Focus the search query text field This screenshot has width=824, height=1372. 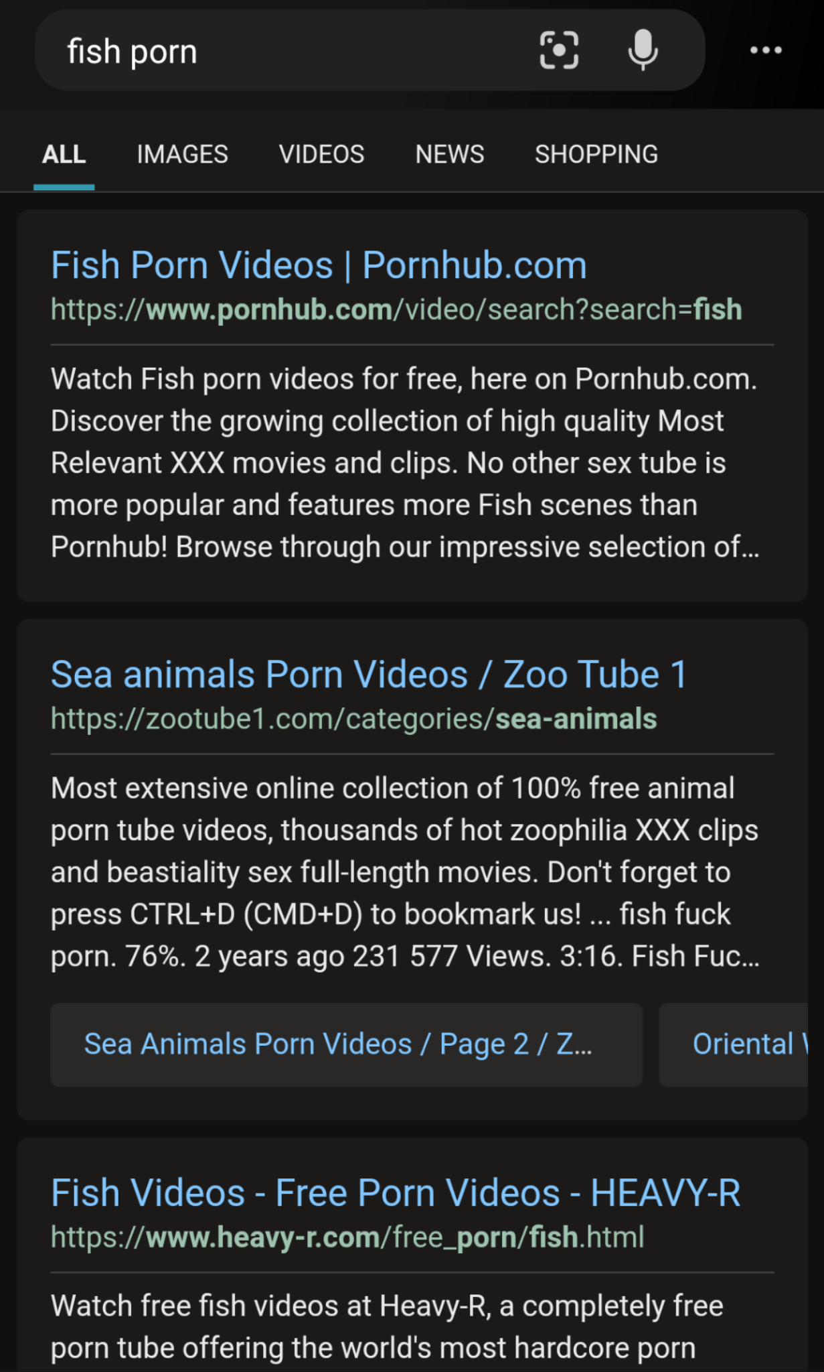[x=288, y=52]
